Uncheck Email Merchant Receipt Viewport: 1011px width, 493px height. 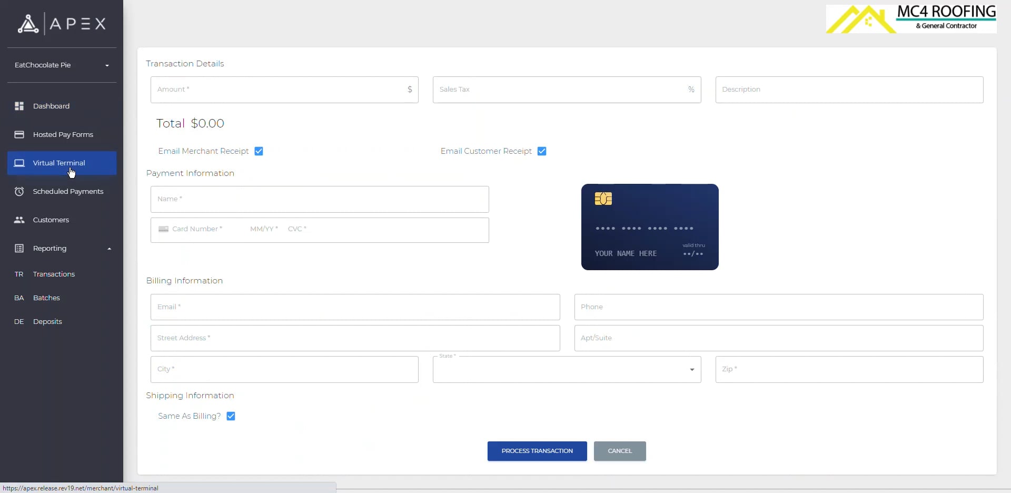pos(259,151)
